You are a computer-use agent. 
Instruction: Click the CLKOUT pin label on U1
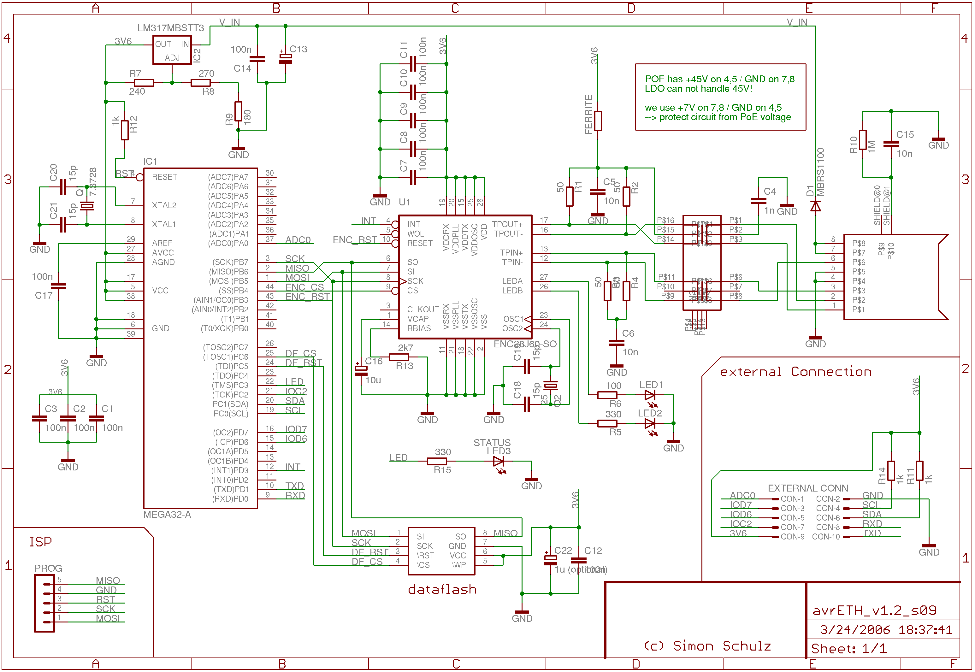click(x=423, y=309)
